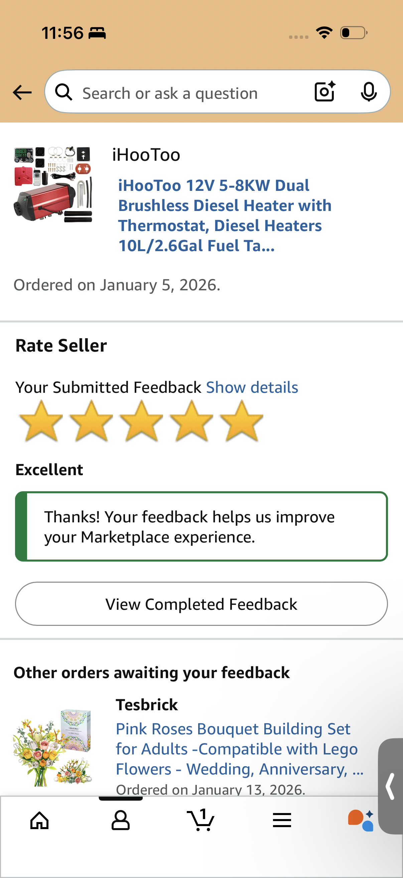This screenshot has width=403, height=878.
Task: Open the account profile tab
Action: [x=120, y=820]
